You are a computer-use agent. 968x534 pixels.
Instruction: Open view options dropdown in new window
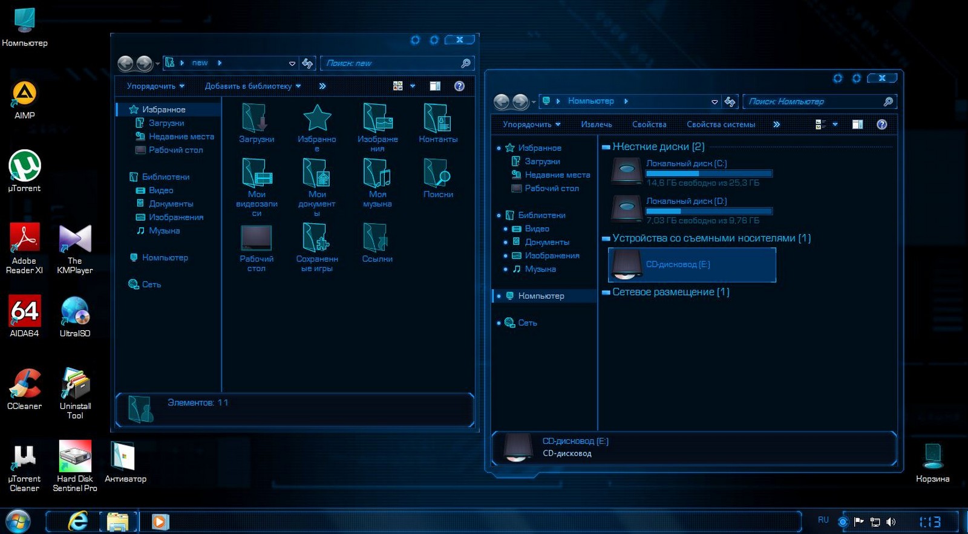[413, 86]
